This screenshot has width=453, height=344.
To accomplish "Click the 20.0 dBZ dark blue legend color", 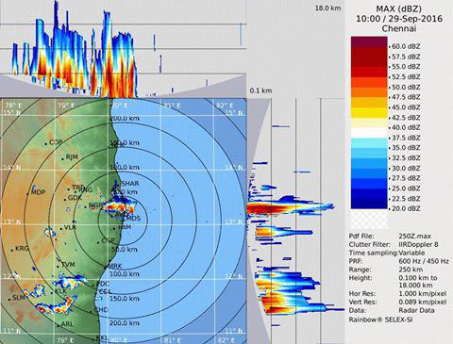I will point(369,204).
